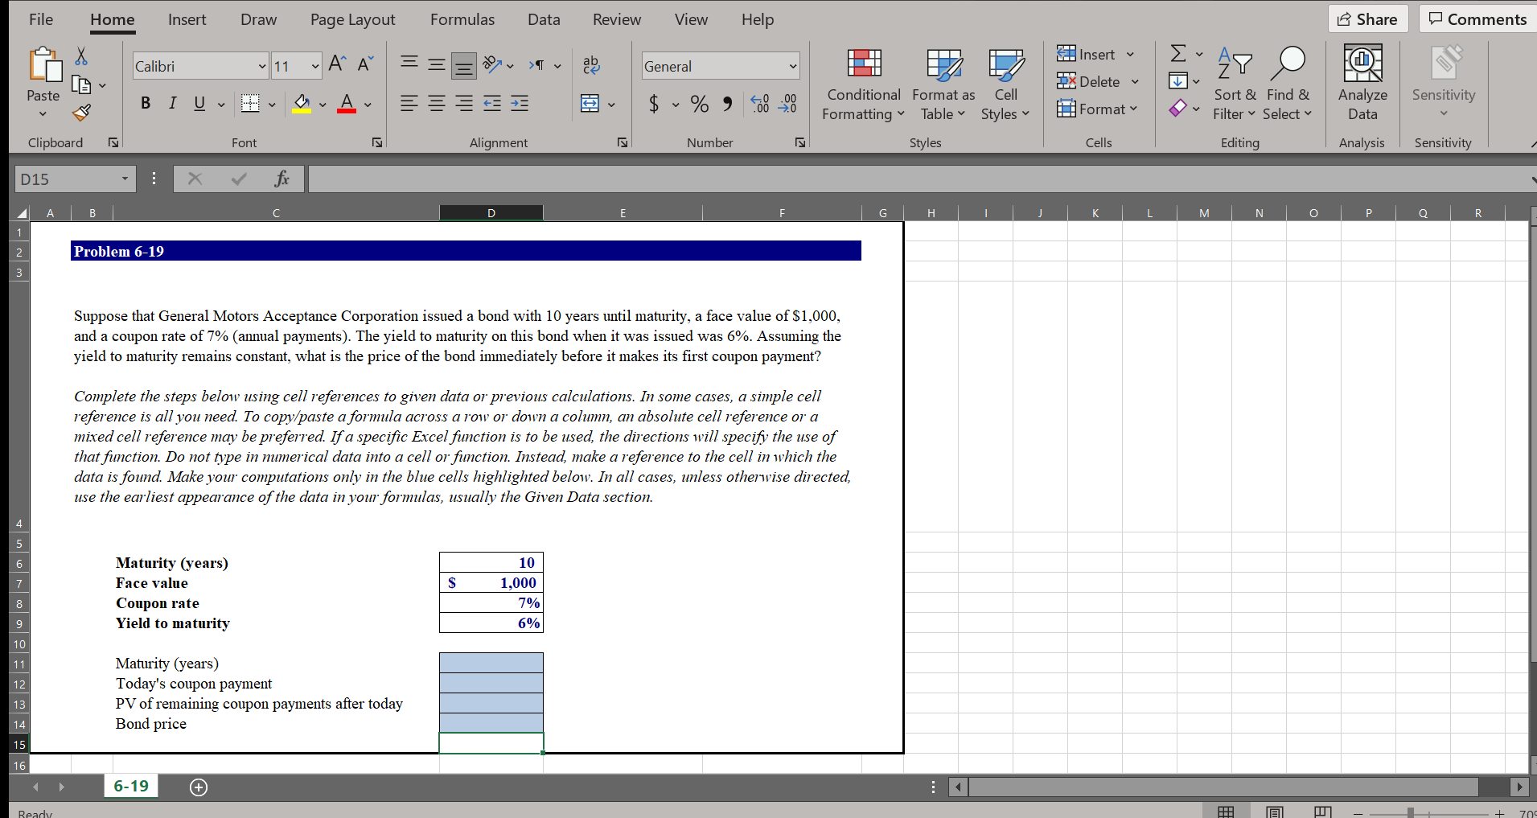Screen dimensions: 1537x818
Task: Click the Paste clipboard icon
Action: pyautogui.click(x=44, y=65)
